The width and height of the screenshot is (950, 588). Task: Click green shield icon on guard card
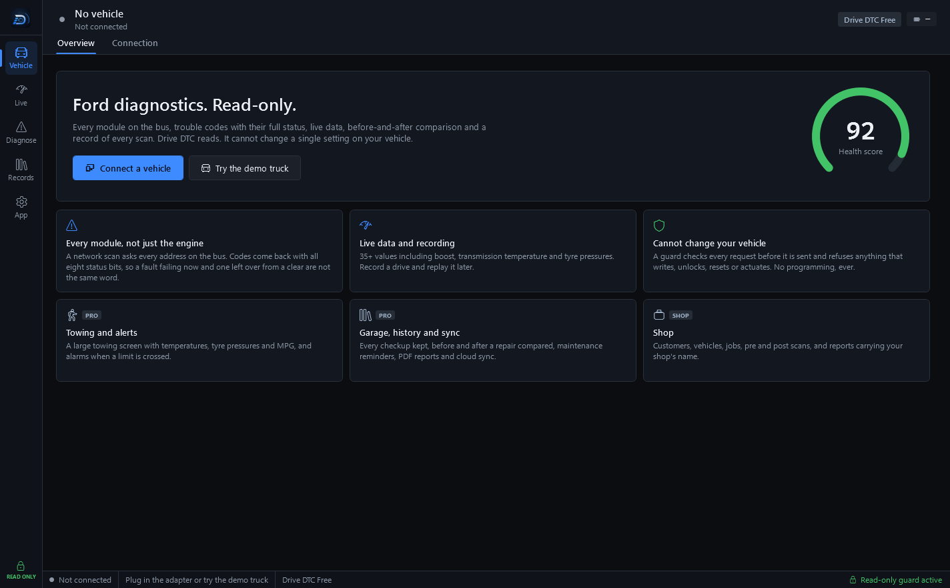(659, 226)
